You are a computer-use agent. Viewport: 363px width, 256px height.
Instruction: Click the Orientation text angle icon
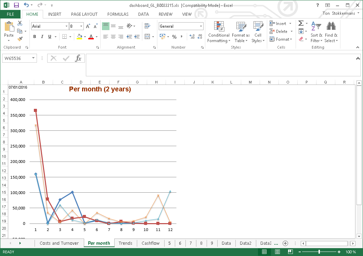coord(129,26)
